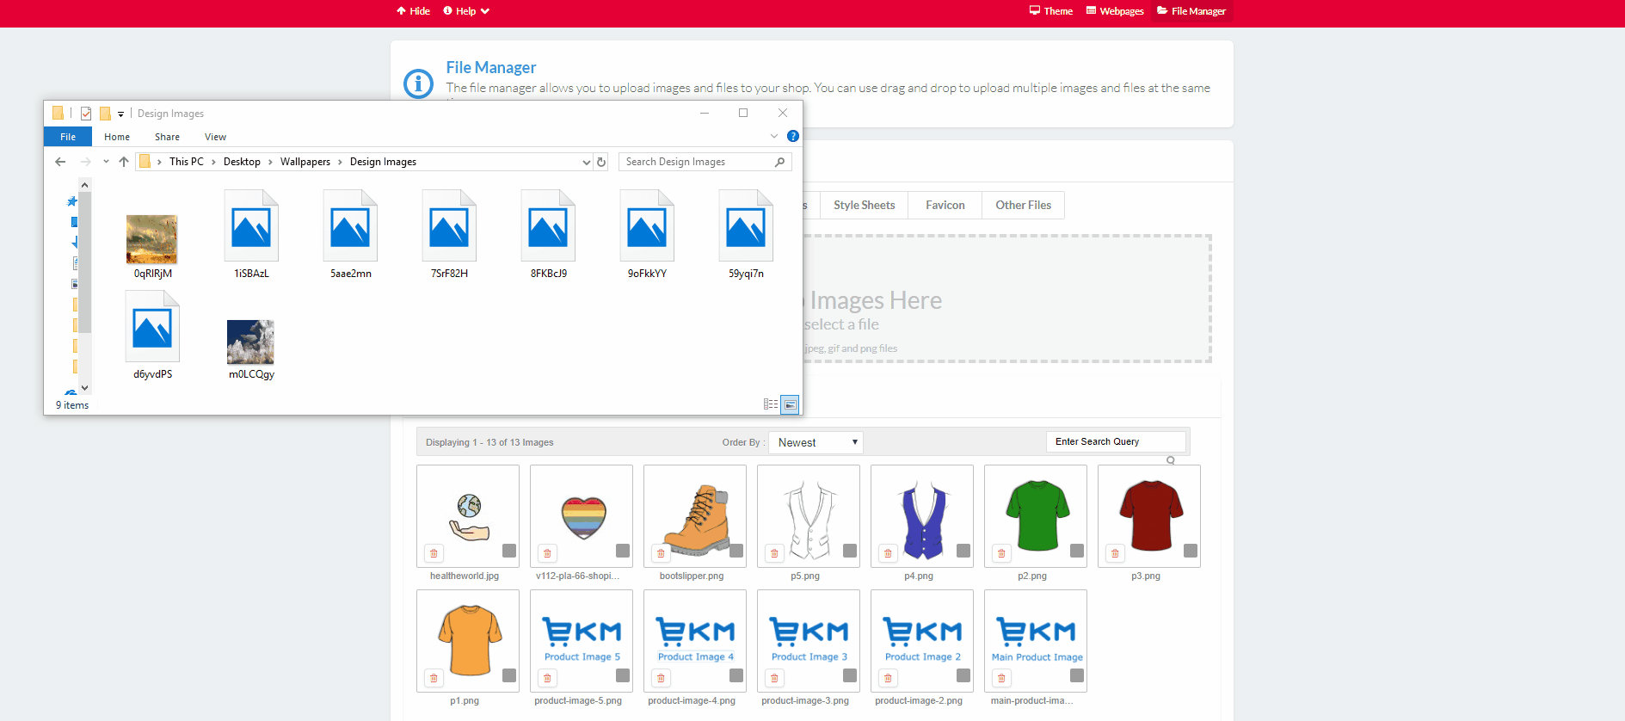
Task: Delete product-image-5.png via trash icon
Action: (547, 678)
